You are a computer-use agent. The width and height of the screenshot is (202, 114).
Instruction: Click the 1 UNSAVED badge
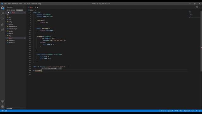click(20, 10)
